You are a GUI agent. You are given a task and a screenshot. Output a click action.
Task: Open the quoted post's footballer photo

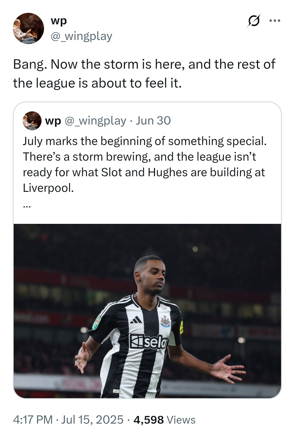coord(147,311)
